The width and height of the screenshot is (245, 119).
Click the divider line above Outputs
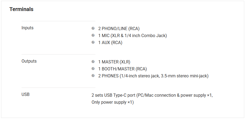pos(58,54)
